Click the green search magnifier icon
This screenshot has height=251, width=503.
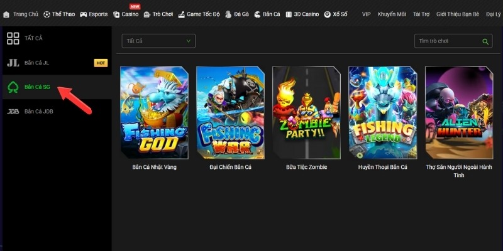485,41
